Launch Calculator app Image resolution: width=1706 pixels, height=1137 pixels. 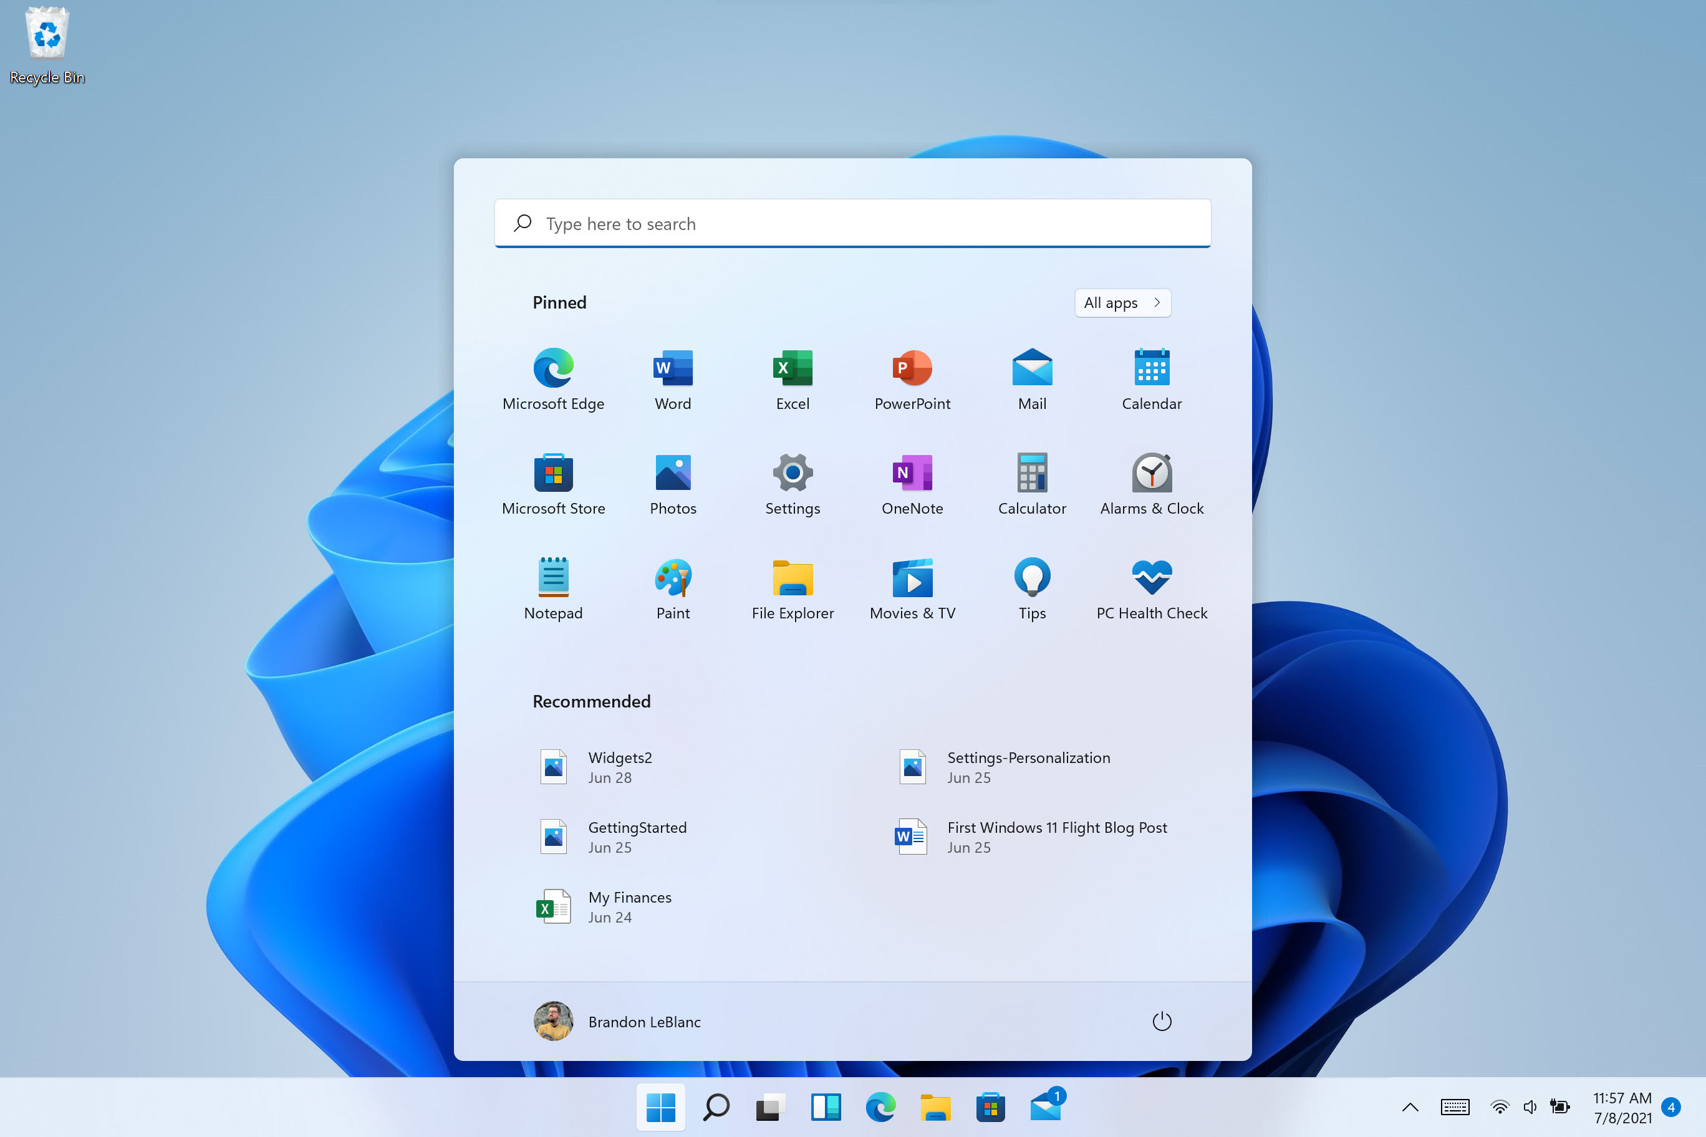[x=1031, y=473]
